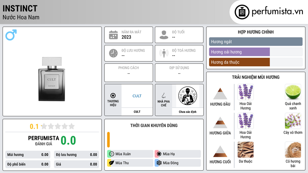Click the Hương đầu pyramid icon
Viewport: 308px width, 173px height.
coord(220,94)
